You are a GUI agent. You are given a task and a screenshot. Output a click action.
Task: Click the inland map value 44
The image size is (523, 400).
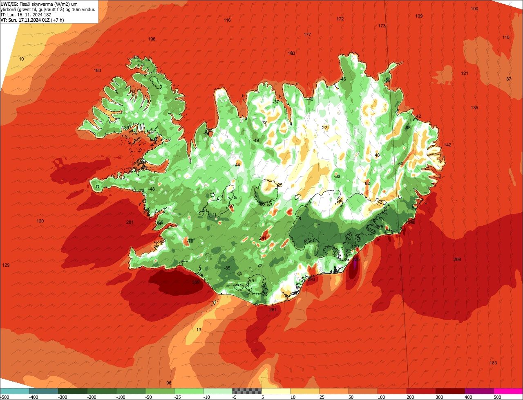[237, 165]
